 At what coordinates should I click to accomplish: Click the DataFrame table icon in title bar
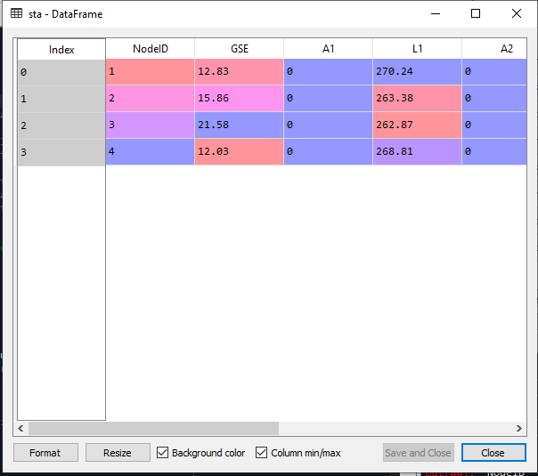click(16, 13)
